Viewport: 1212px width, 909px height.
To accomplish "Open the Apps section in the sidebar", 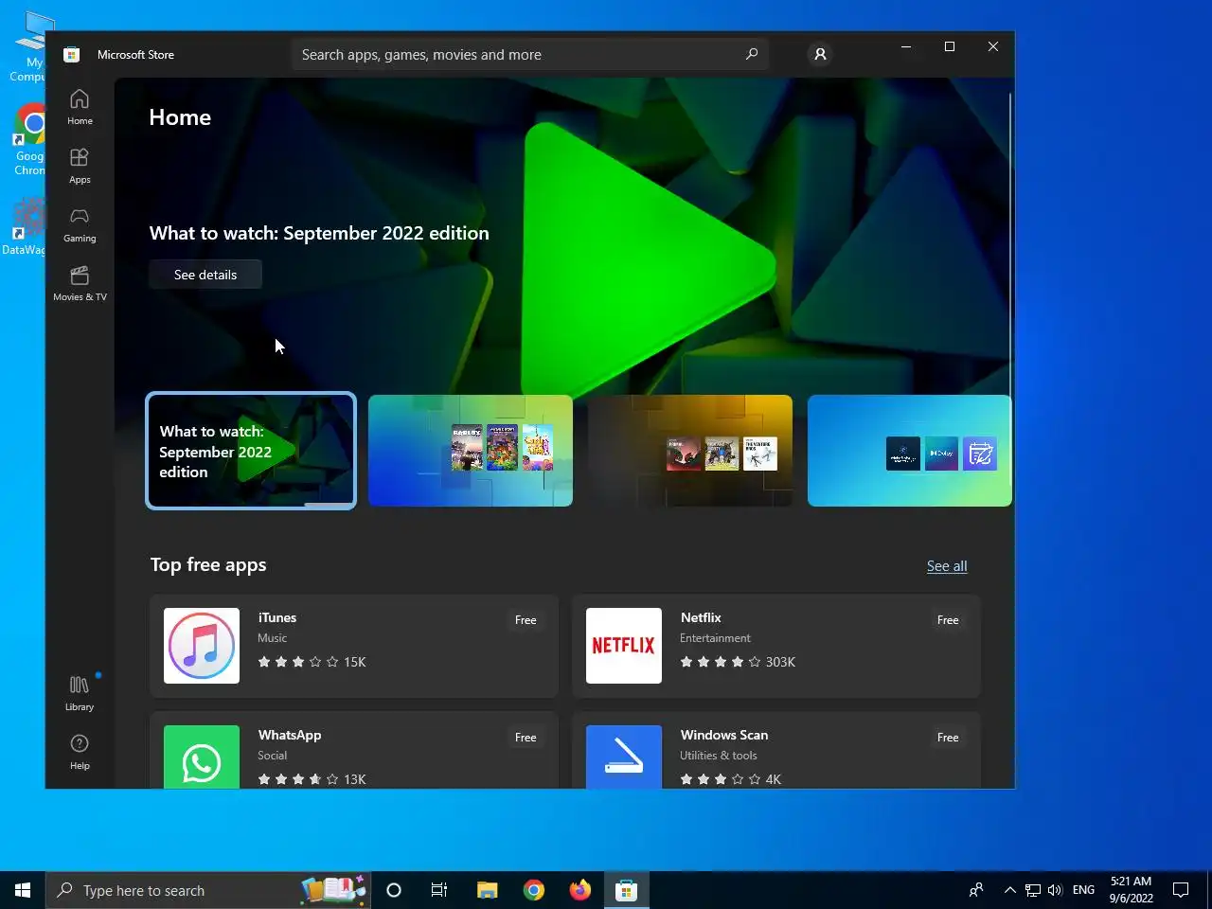I will (x=80, y=165).
